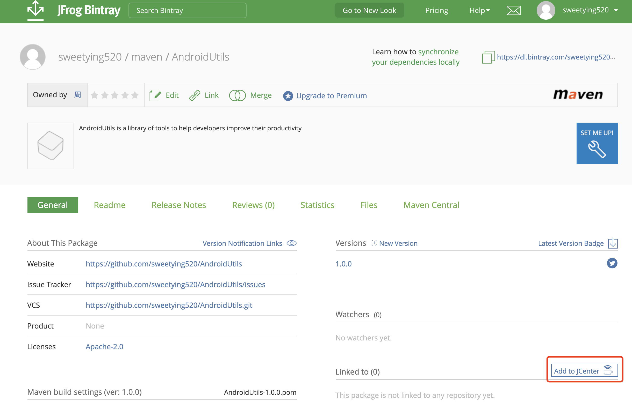Click the Twitter share icon for version 1.0.0
Screen dimensions: 632x402
tap(612, 263)
